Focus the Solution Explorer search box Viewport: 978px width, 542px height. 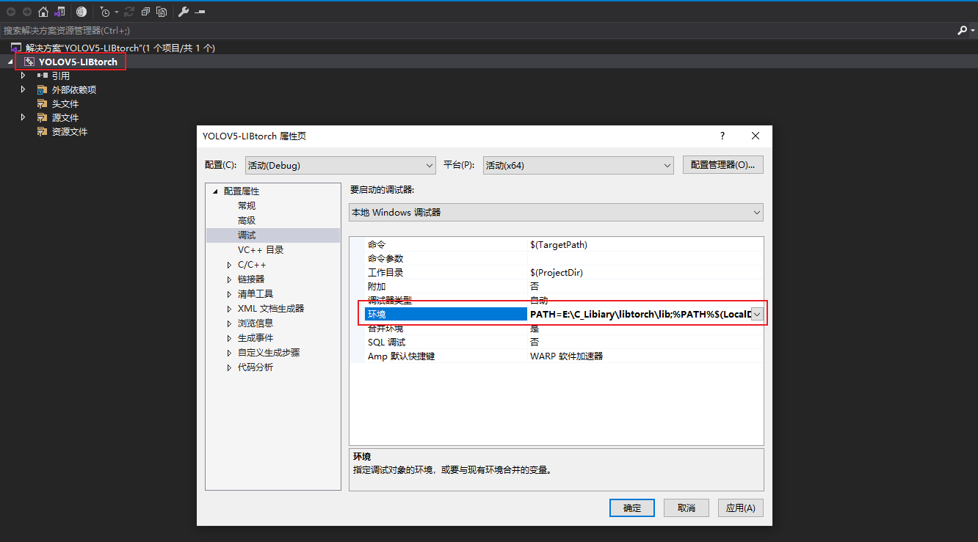coord(477,30)
